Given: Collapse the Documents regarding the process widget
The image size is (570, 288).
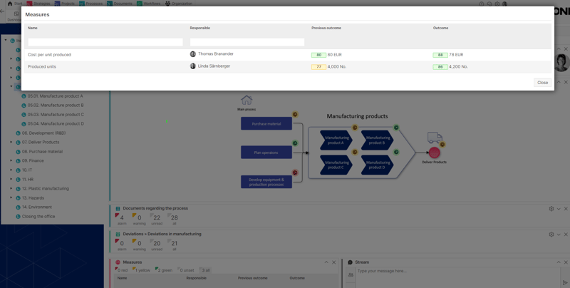Looking at the screenshot, I should click(x=559, y=209).
